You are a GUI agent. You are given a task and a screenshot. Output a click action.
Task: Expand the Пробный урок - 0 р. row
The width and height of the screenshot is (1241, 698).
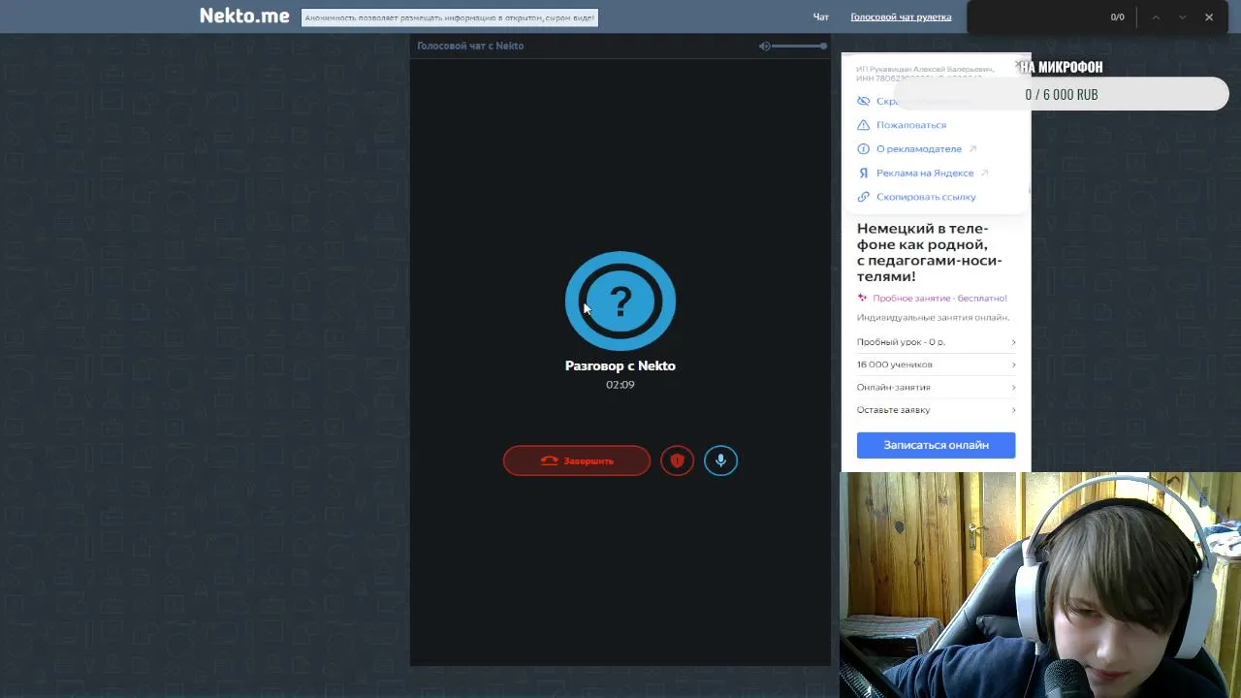(936, 342)
